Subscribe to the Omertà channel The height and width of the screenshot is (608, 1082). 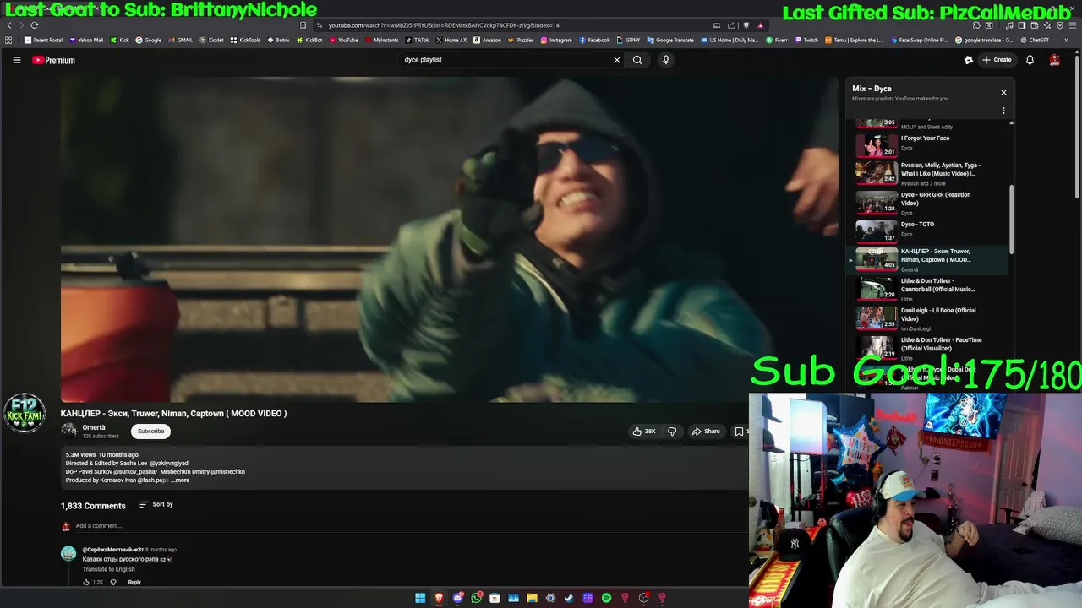pos(151,431)
